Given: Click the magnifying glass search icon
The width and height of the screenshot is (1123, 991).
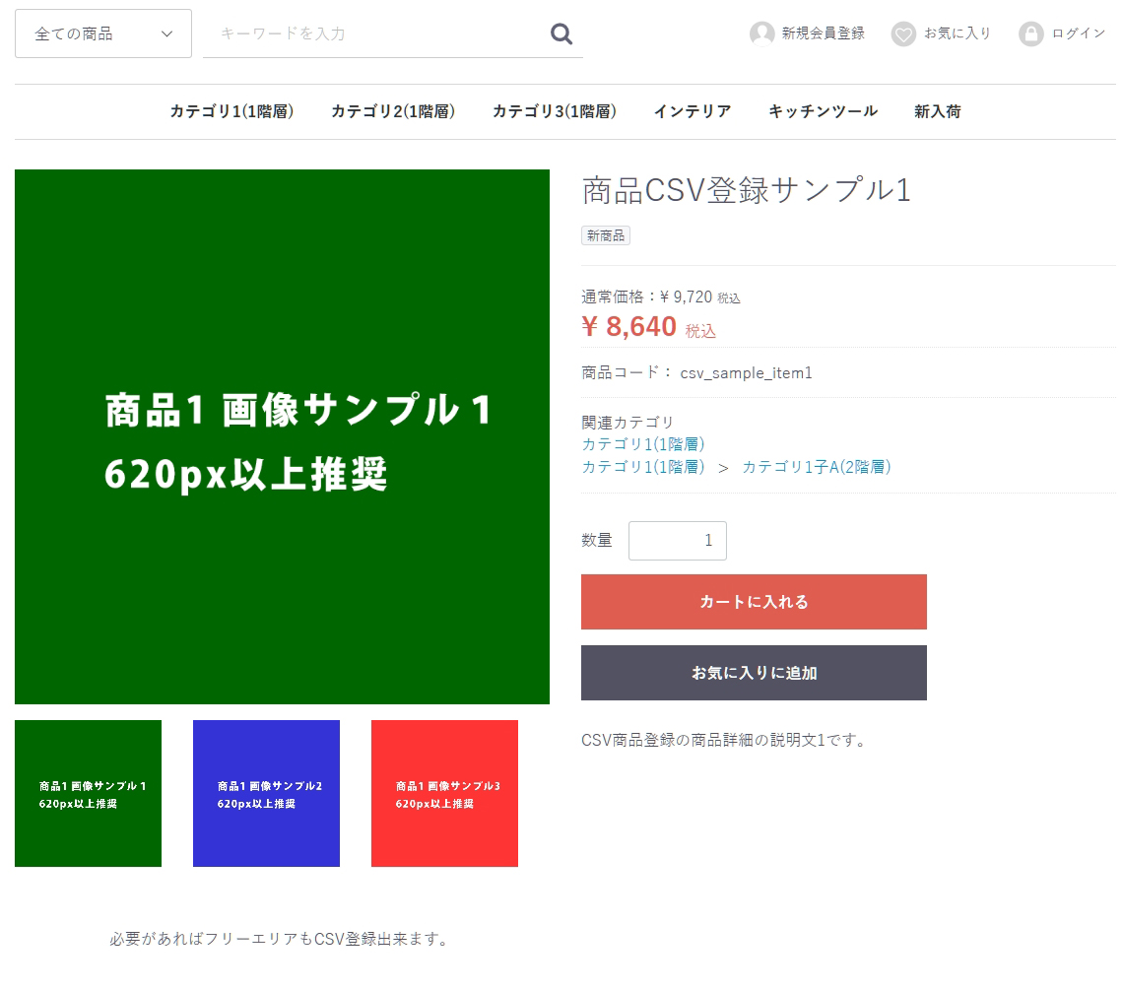Looking at the screenshot, I should tap(561, 34).
